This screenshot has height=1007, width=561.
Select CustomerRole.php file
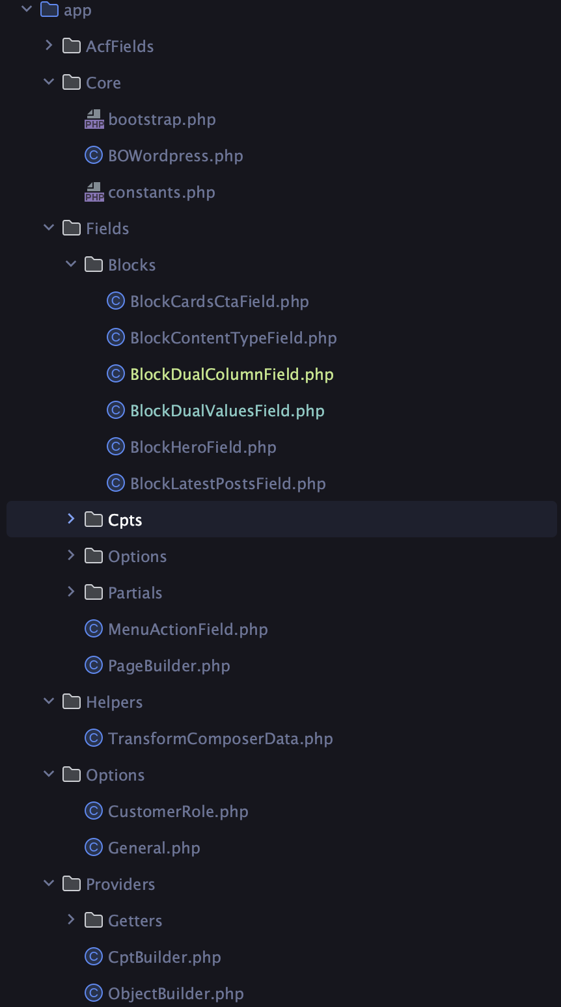click(x=178, y=811)
